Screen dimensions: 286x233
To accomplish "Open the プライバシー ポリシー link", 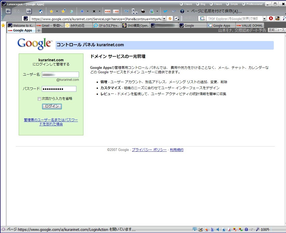I will [149, 150].
